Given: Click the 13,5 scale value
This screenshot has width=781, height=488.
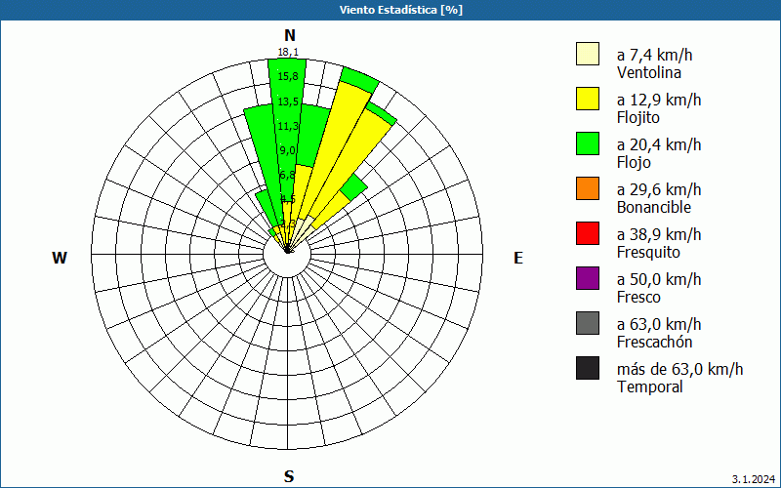Looking at the screenshot, I should click(x=288, y=102).
